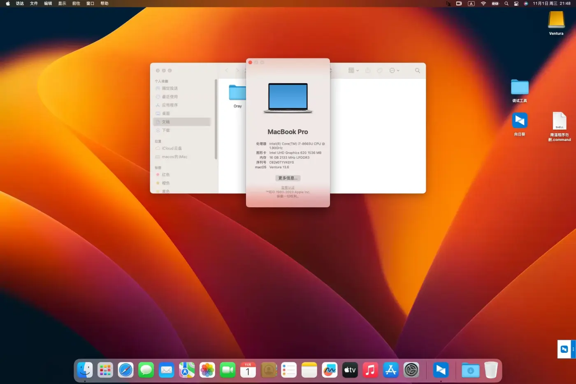
Task: Click the Finder window search icon
Action: 417,71
